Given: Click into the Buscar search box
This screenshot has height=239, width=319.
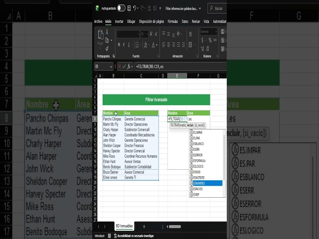Looking at the screenshot, I should click(x=217, y=8).
